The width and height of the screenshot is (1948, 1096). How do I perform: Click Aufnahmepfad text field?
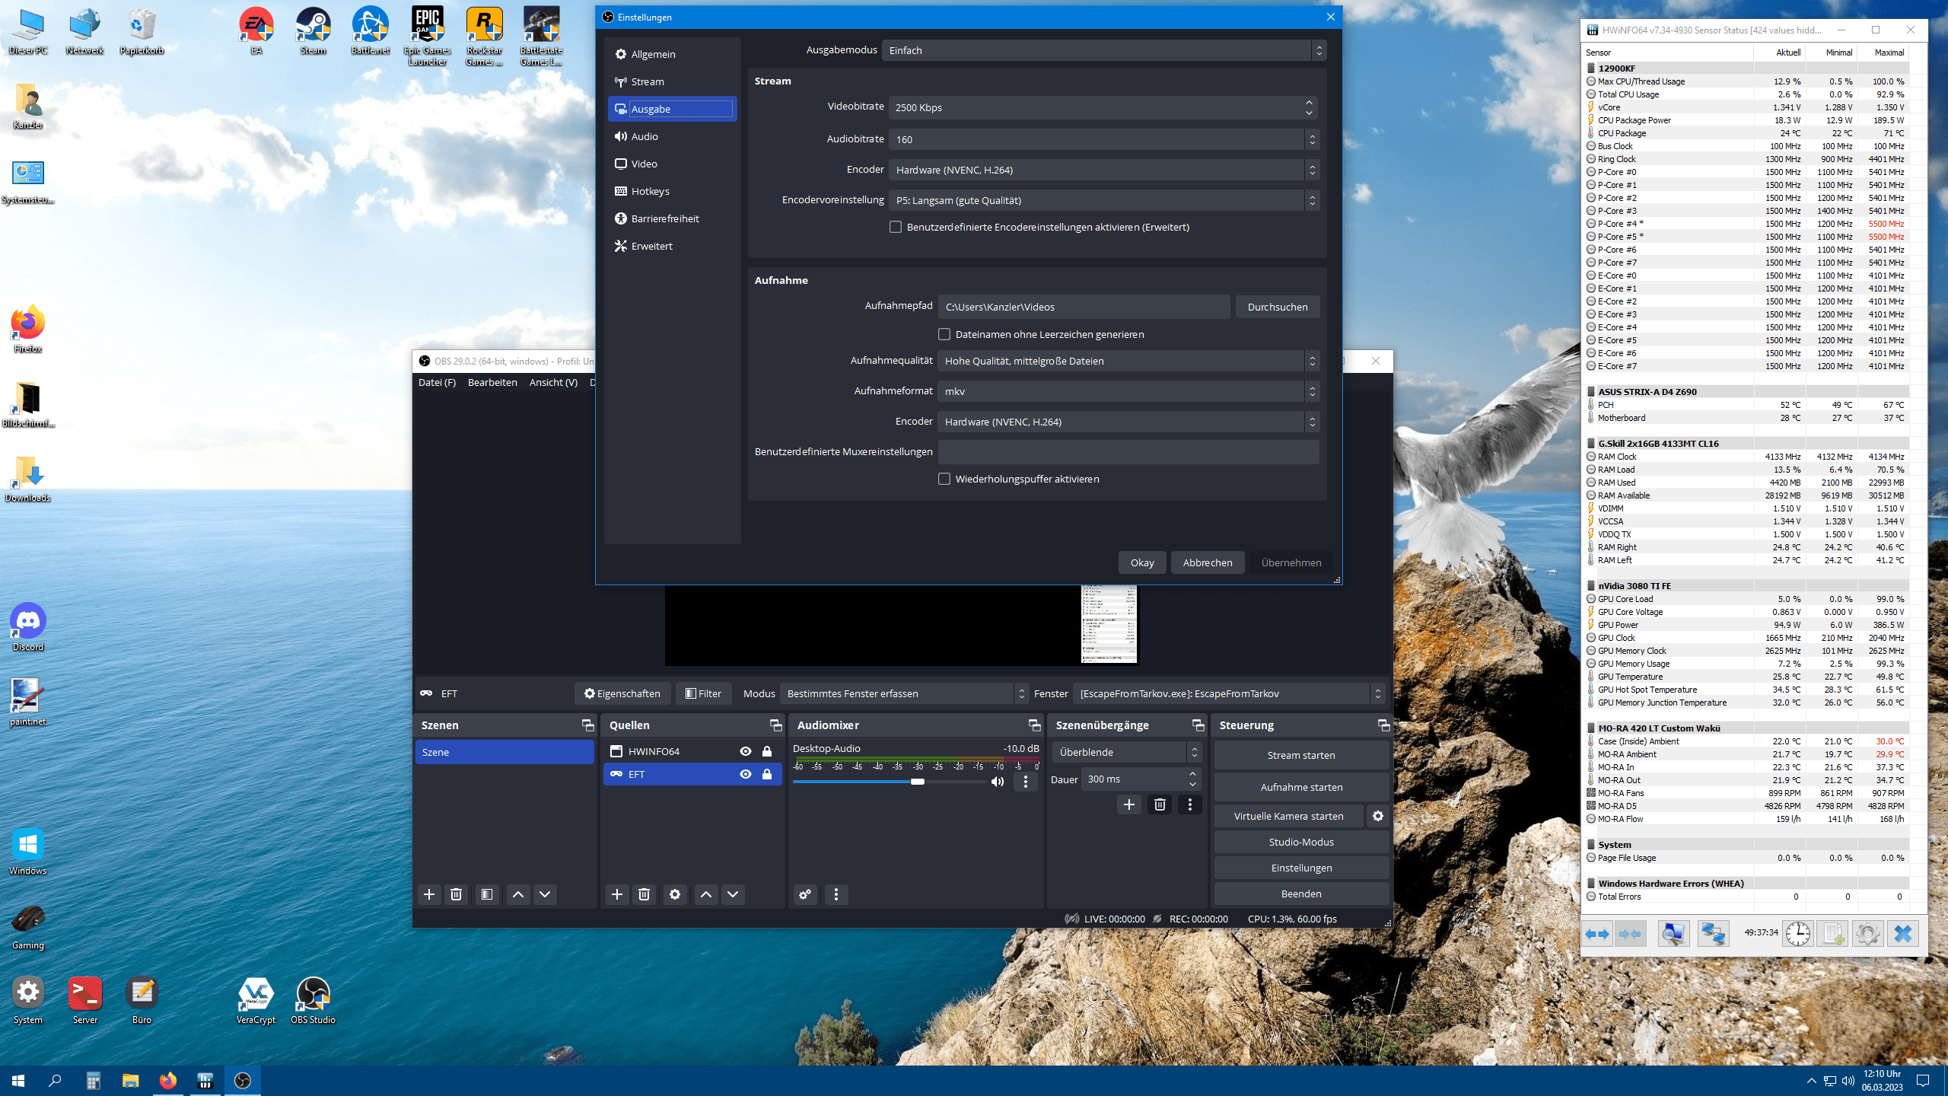tap(1084, 307)
